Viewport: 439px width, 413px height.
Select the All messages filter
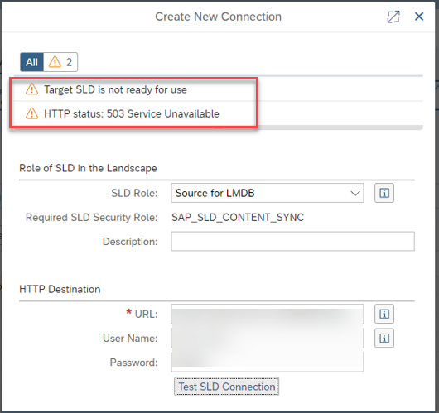point(31,62)
